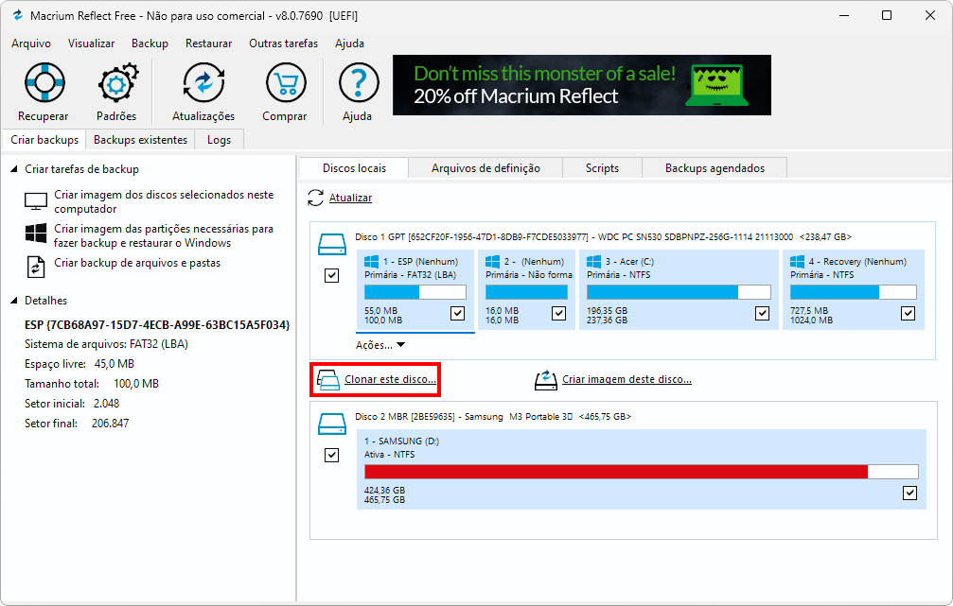The height and width of the screenshot is (606, 953).
Task: Toggle the Recovery partition checkbox
Action: coord(908,313)
